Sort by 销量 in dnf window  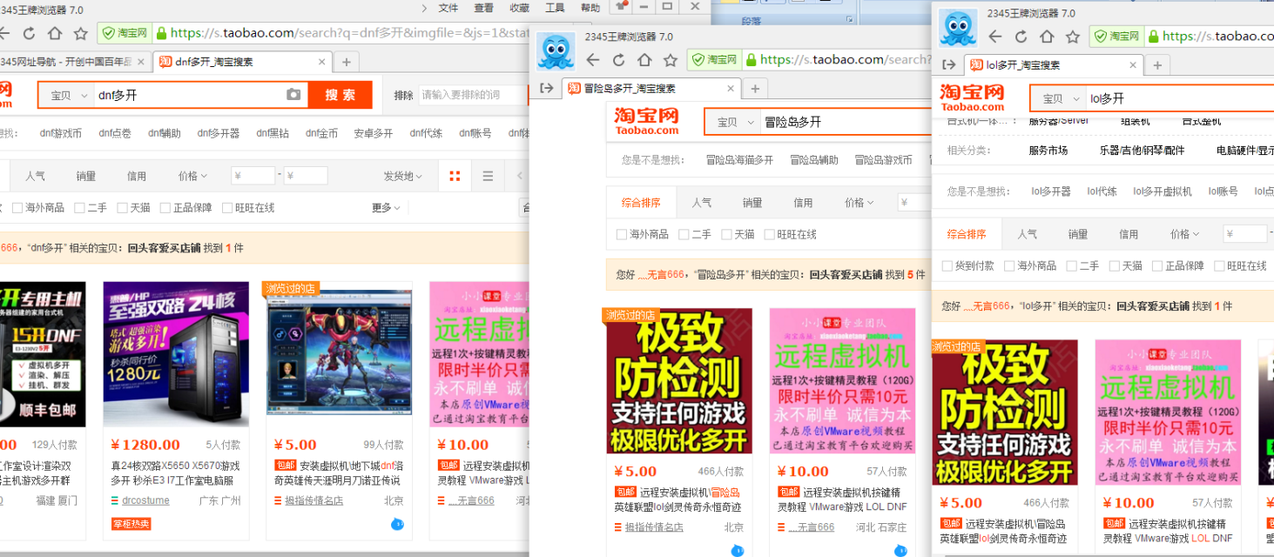[x=85, y=176]
